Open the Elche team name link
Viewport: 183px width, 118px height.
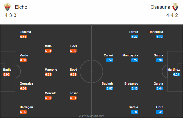coord(21,7)
